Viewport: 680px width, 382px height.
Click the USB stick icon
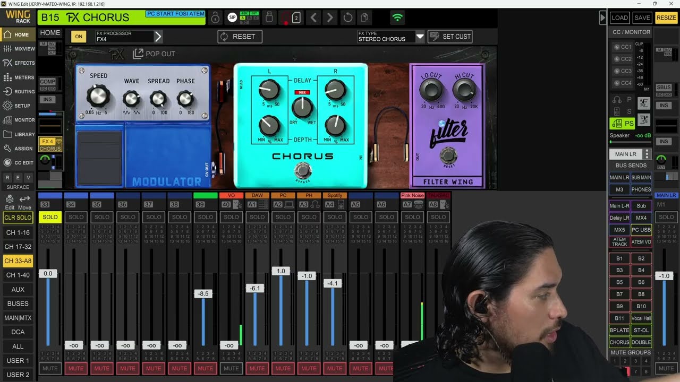(269, 18)
